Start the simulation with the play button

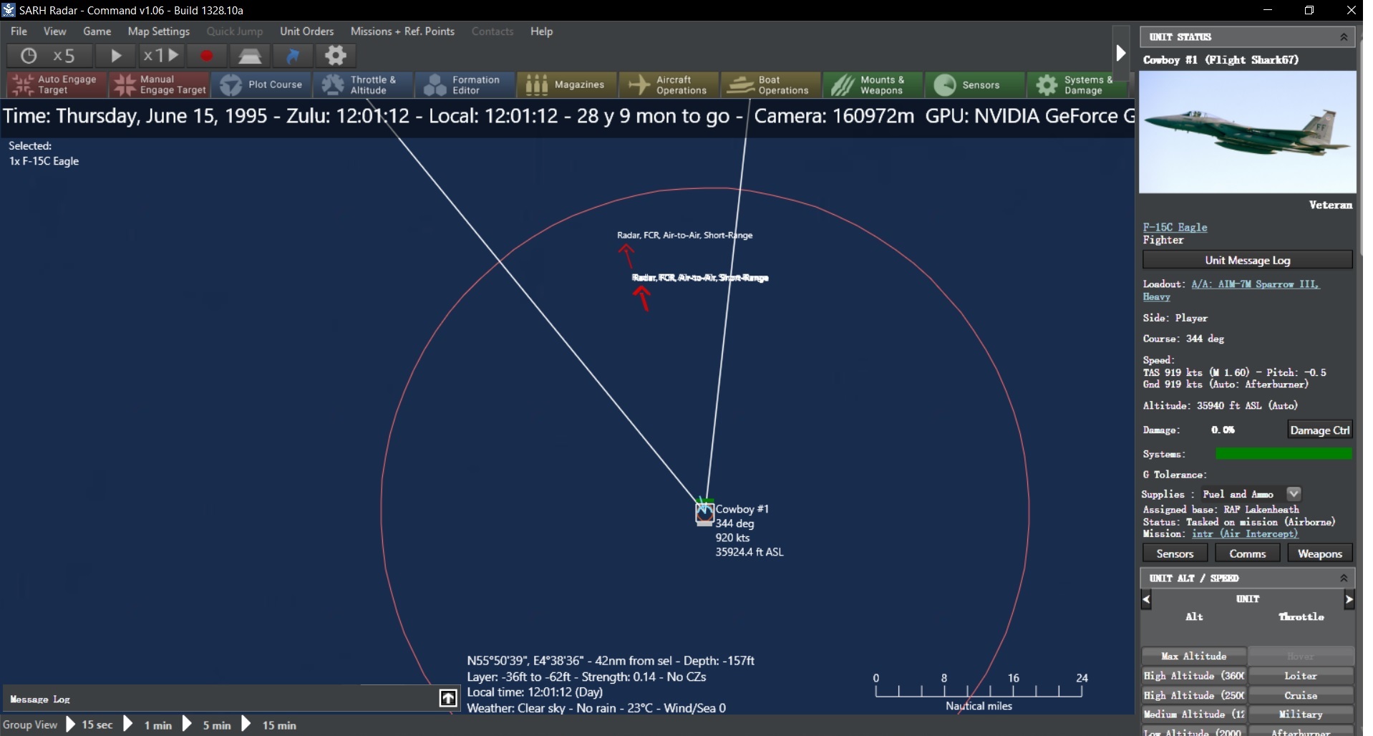[115, 55]
